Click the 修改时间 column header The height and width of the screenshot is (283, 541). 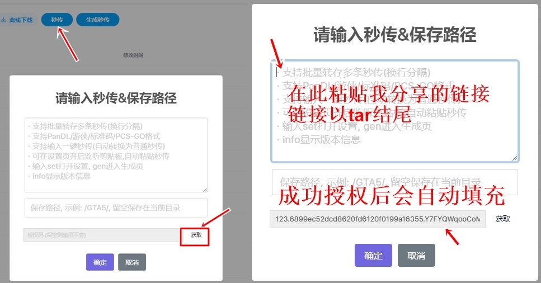click(x=133, y=55)
